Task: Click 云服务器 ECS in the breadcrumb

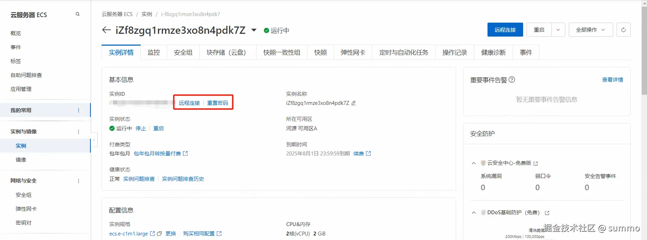Action: [117, 14]
